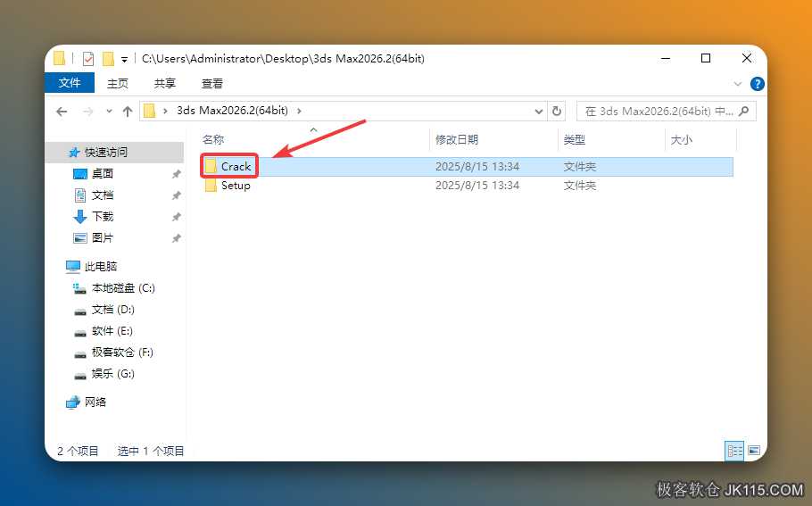Click the pin icon beside 下载
The height and width of the screenshot is (506, 812).
point(176,217)
